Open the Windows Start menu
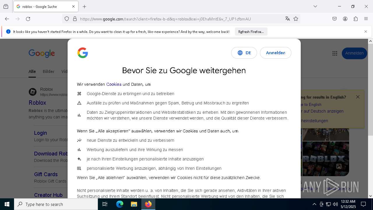The width and height of the screenshot is (373, 210). pyautogui.click(x=7, y=204)
